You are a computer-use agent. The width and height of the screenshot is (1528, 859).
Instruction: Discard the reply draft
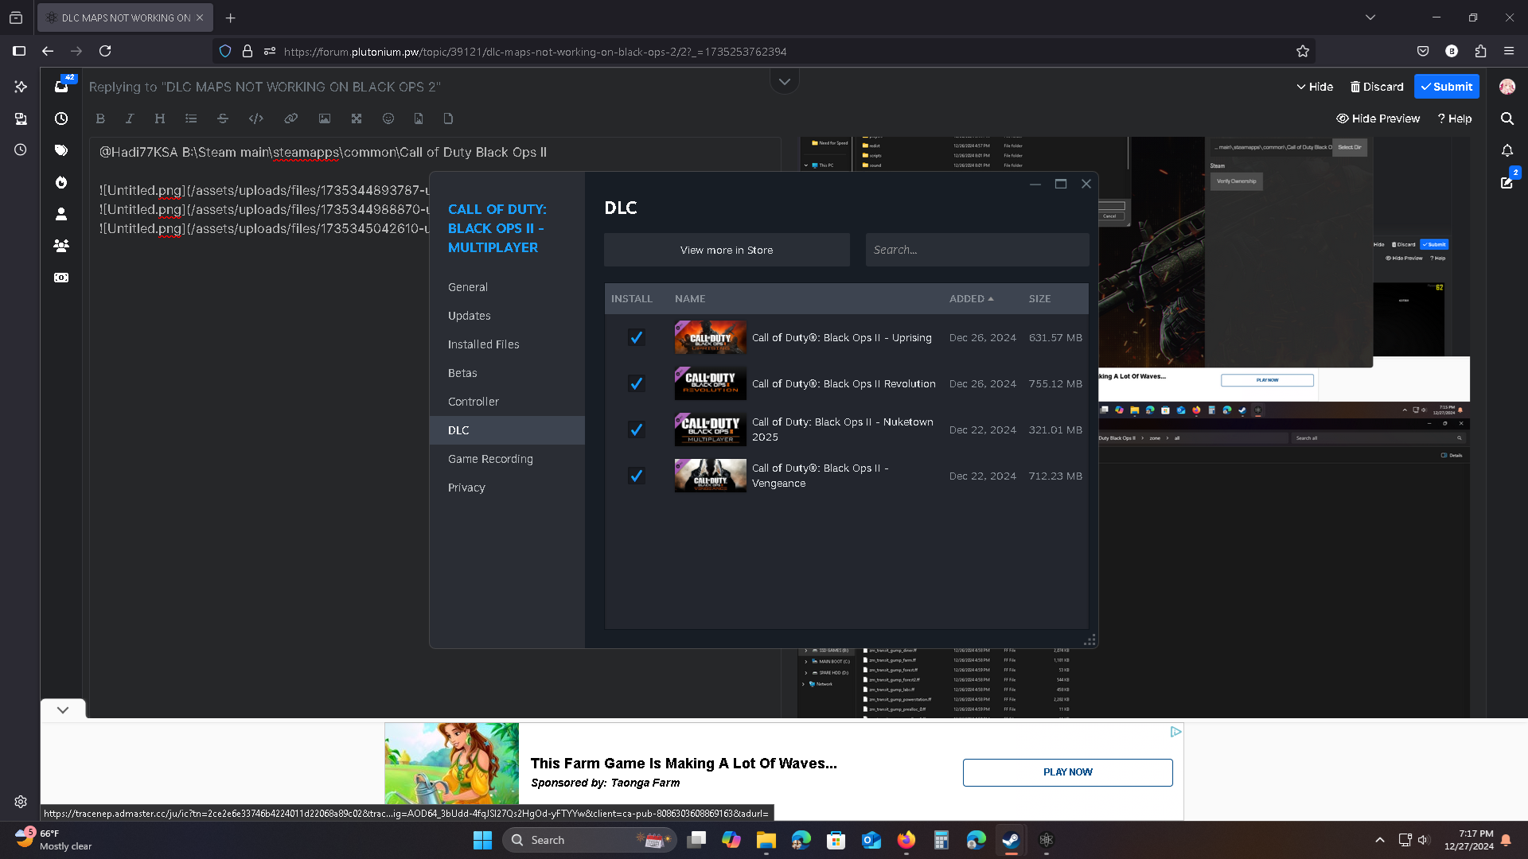[x=1377, y=87]
